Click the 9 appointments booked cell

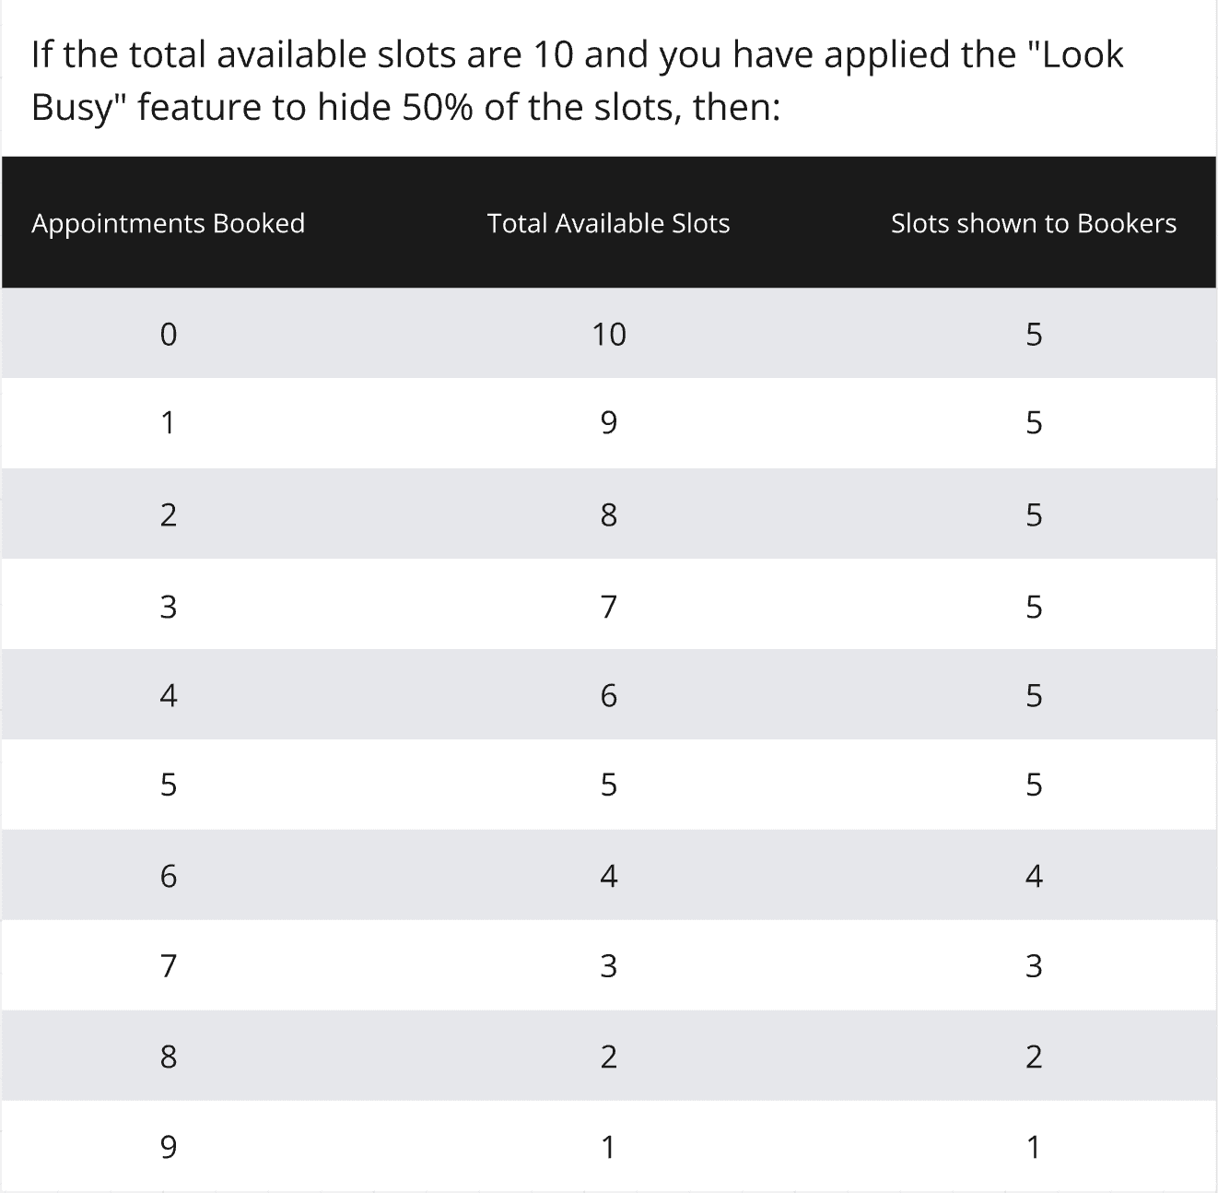168,1146
